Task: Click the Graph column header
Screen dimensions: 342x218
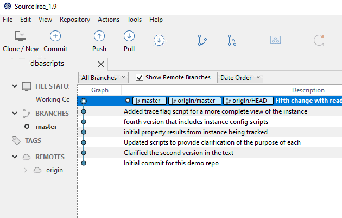Action: 100,90
